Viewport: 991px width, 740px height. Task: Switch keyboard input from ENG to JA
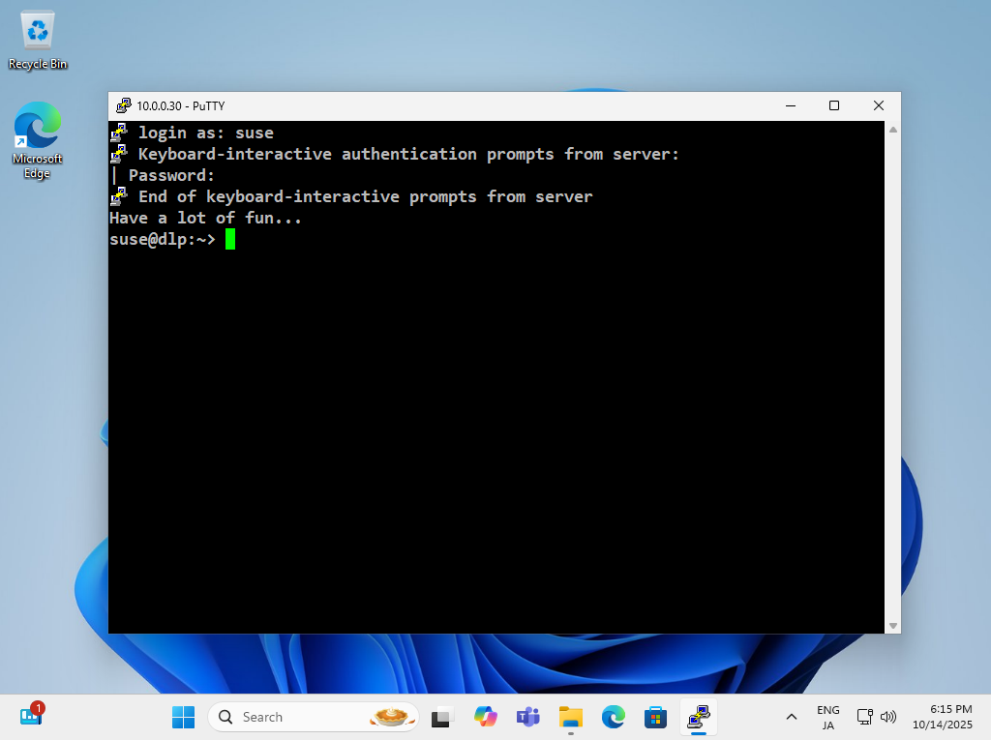pyautogui.click(x=827, y=717)
